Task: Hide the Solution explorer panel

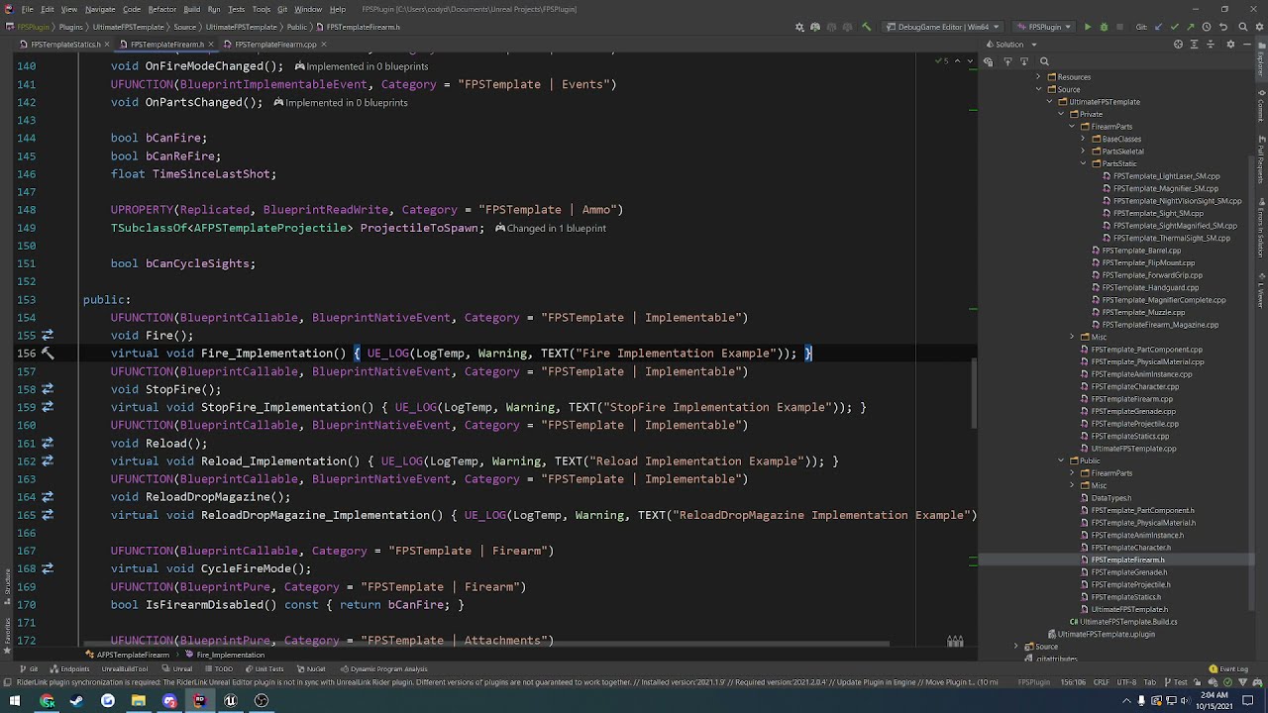Action: click(x=1247, y=45)
